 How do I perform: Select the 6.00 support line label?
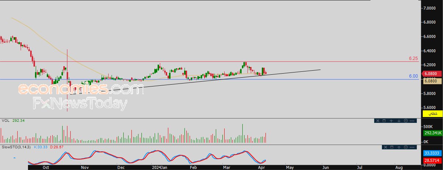click(x=413, y=76)
